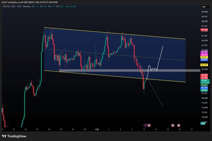Viewport: 212px width, 141px height.
Task: Click the 11 date label on time axis
Action: 156,129
